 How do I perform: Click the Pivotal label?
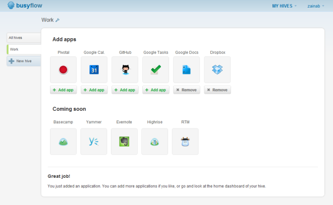click(x=64, y=52)
